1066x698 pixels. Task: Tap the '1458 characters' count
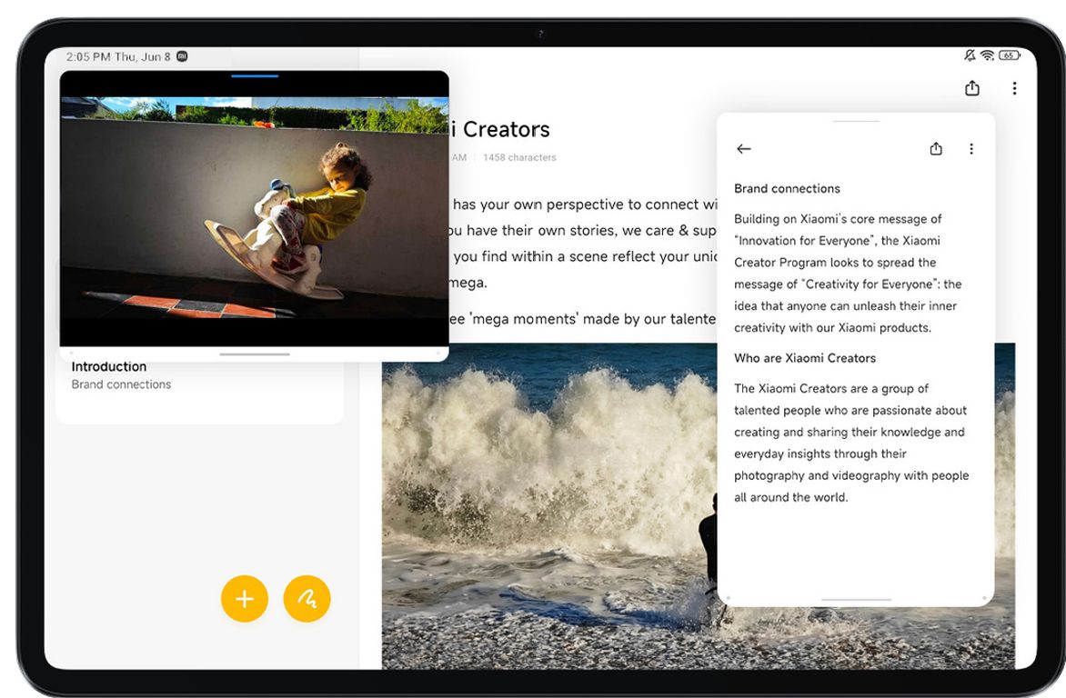519,157
